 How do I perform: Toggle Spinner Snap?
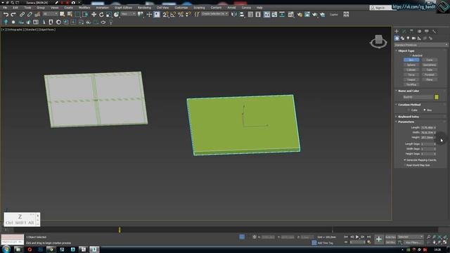(x=188, y=14)
